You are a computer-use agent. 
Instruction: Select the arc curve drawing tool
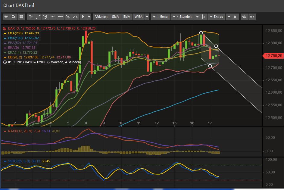[75, 17]
